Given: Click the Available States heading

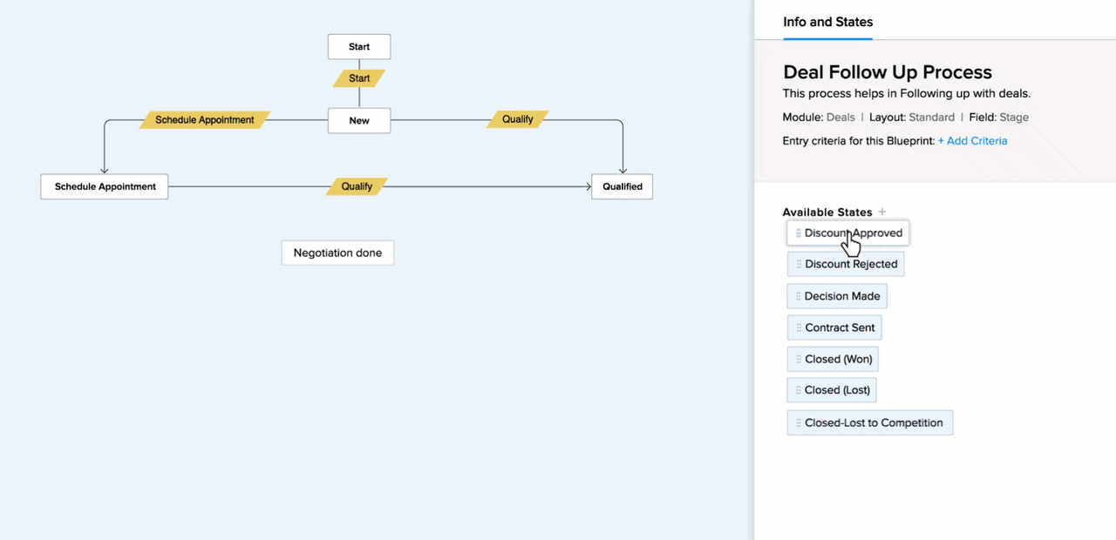Looking at the screenshot, I should 827,213.
